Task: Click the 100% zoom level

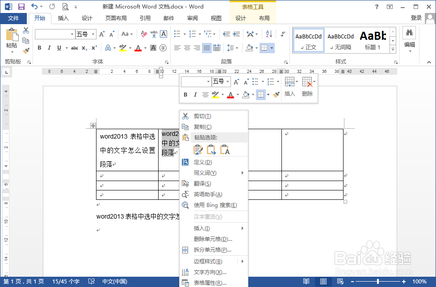Action: (x=419, y=282)
